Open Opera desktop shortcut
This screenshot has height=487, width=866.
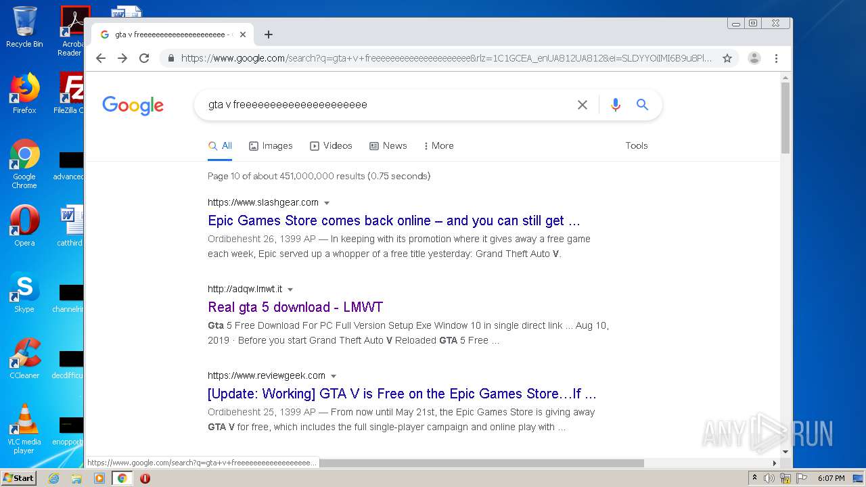click(x=24, y=227)
